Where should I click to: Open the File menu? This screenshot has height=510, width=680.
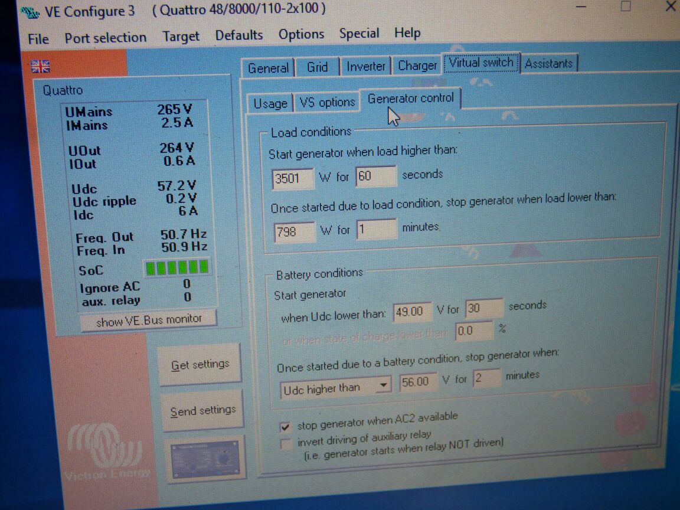pyautogui.click(x=38, y=39)
